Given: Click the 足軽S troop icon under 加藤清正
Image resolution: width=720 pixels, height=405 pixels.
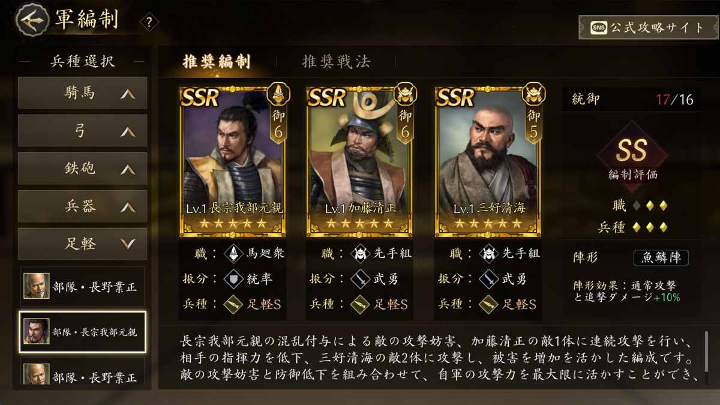Looking at the screenshot, I should pos(361,304).
